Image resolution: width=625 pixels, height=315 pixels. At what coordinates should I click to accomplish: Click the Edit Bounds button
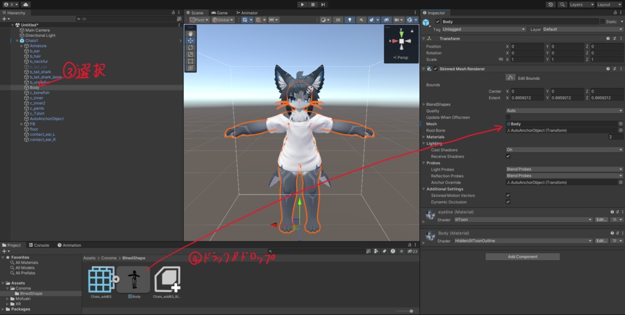point(510,77)
